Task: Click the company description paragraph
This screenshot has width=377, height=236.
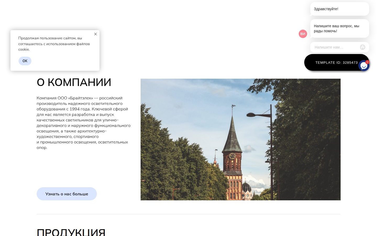Action: (84, 123)
